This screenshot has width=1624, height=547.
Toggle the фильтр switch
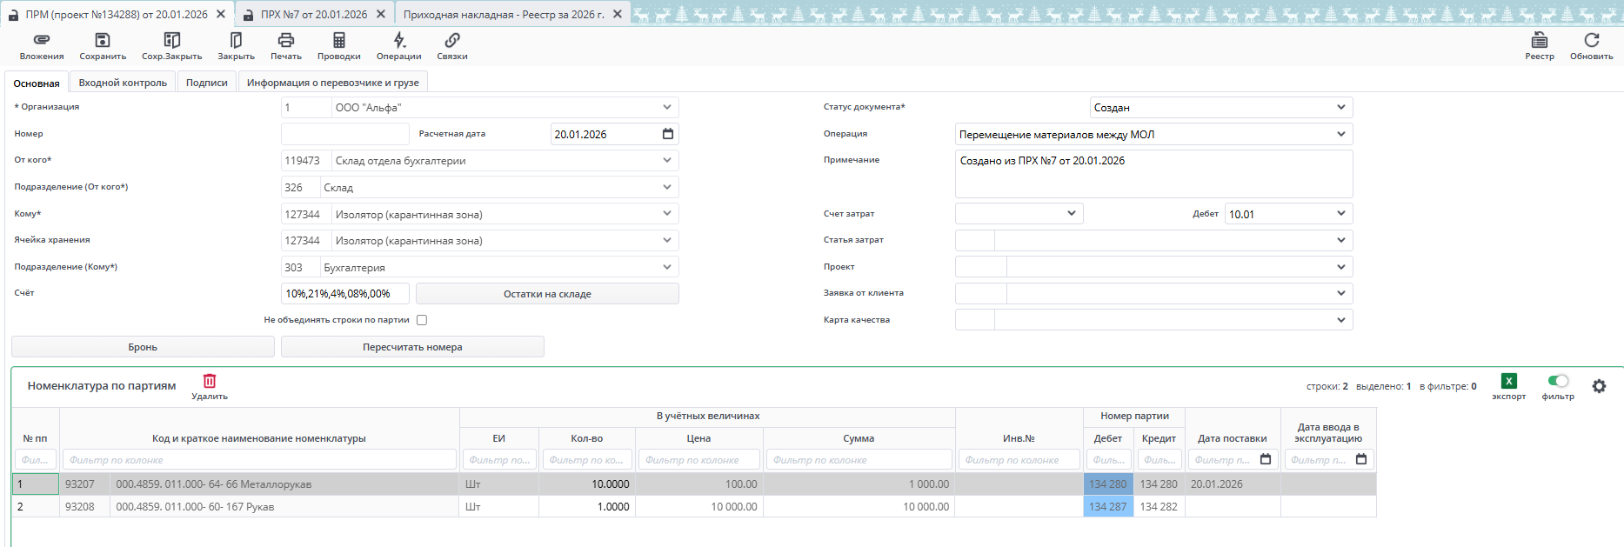[1558, 381]
